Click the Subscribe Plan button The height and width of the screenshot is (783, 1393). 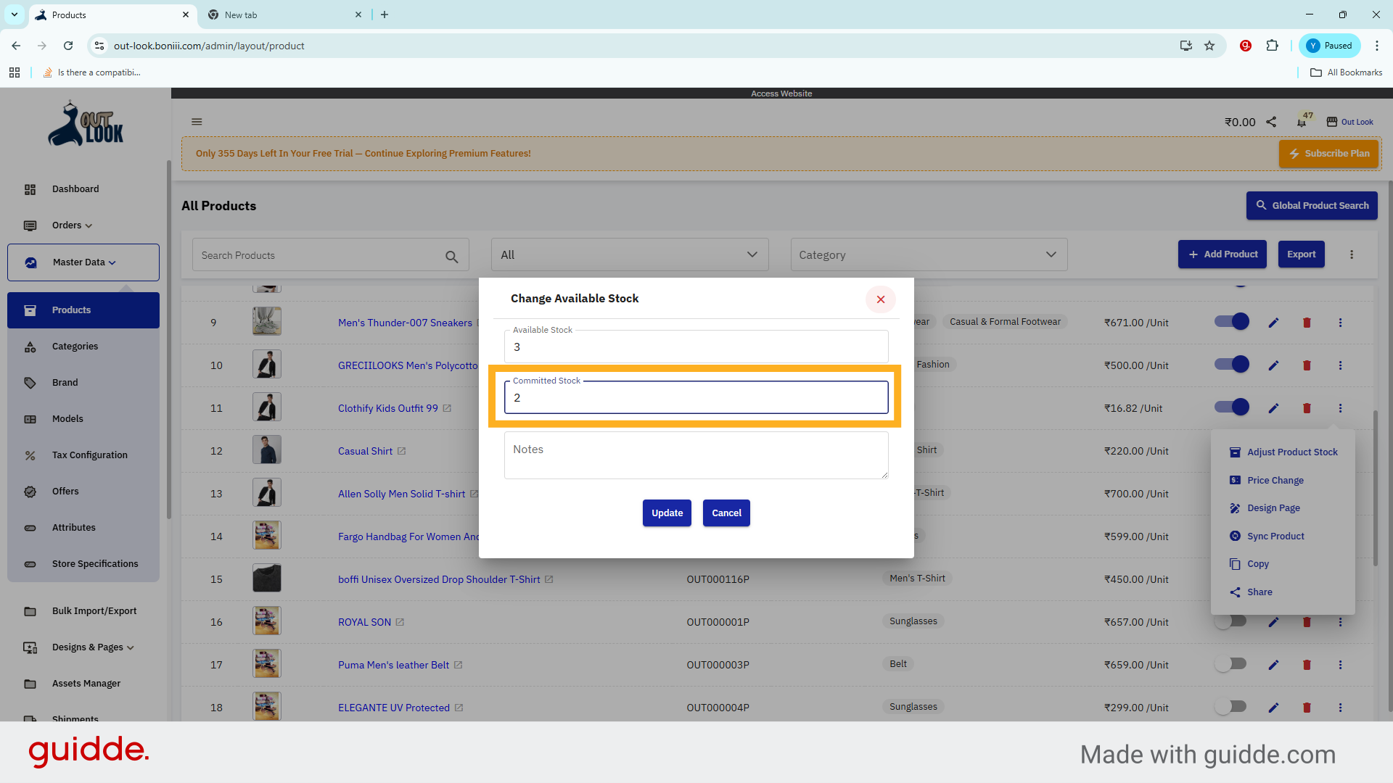(1328, 154)
